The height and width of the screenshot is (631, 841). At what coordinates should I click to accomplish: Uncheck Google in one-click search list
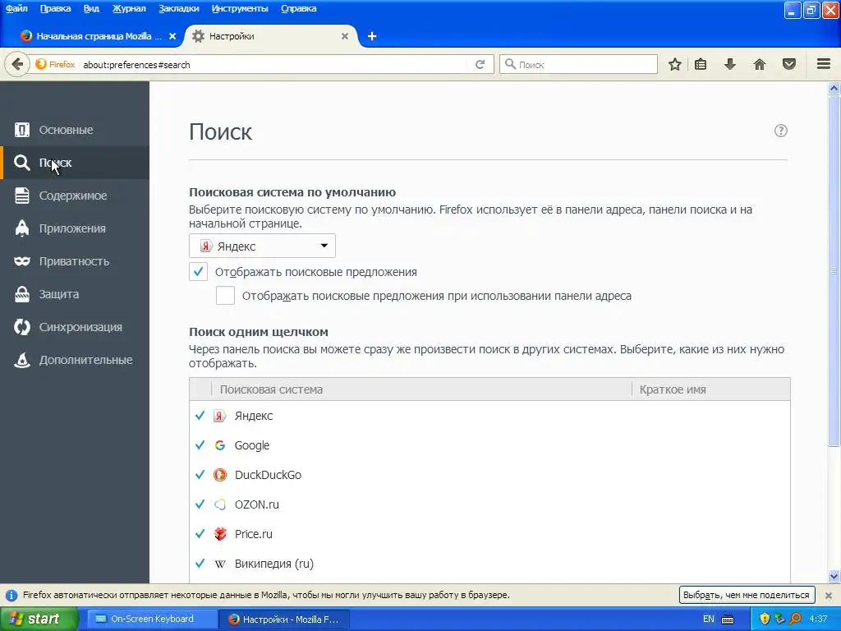[x=200, y=445]
